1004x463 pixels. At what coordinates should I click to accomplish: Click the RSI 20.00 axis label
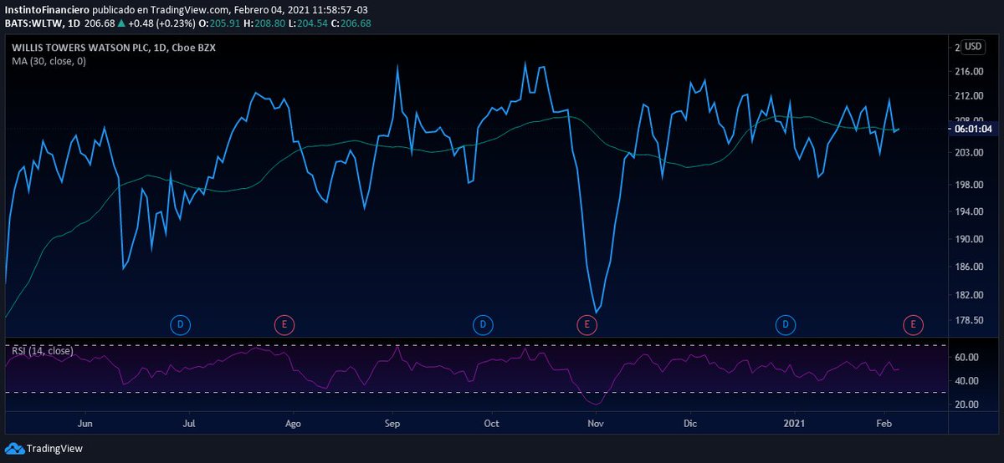966,404
